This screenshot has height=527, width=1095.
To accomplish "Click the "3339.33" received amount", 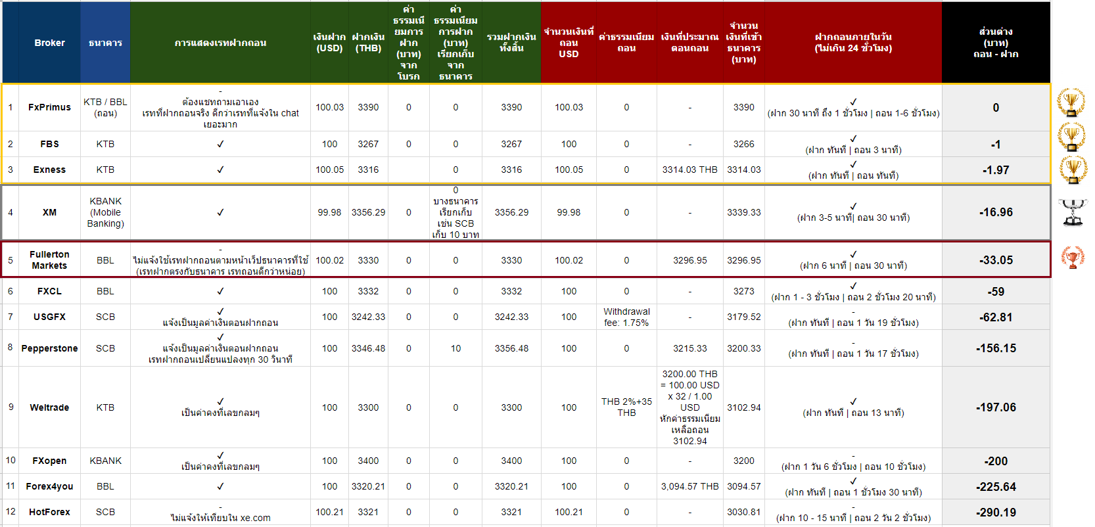I will 743,212.
